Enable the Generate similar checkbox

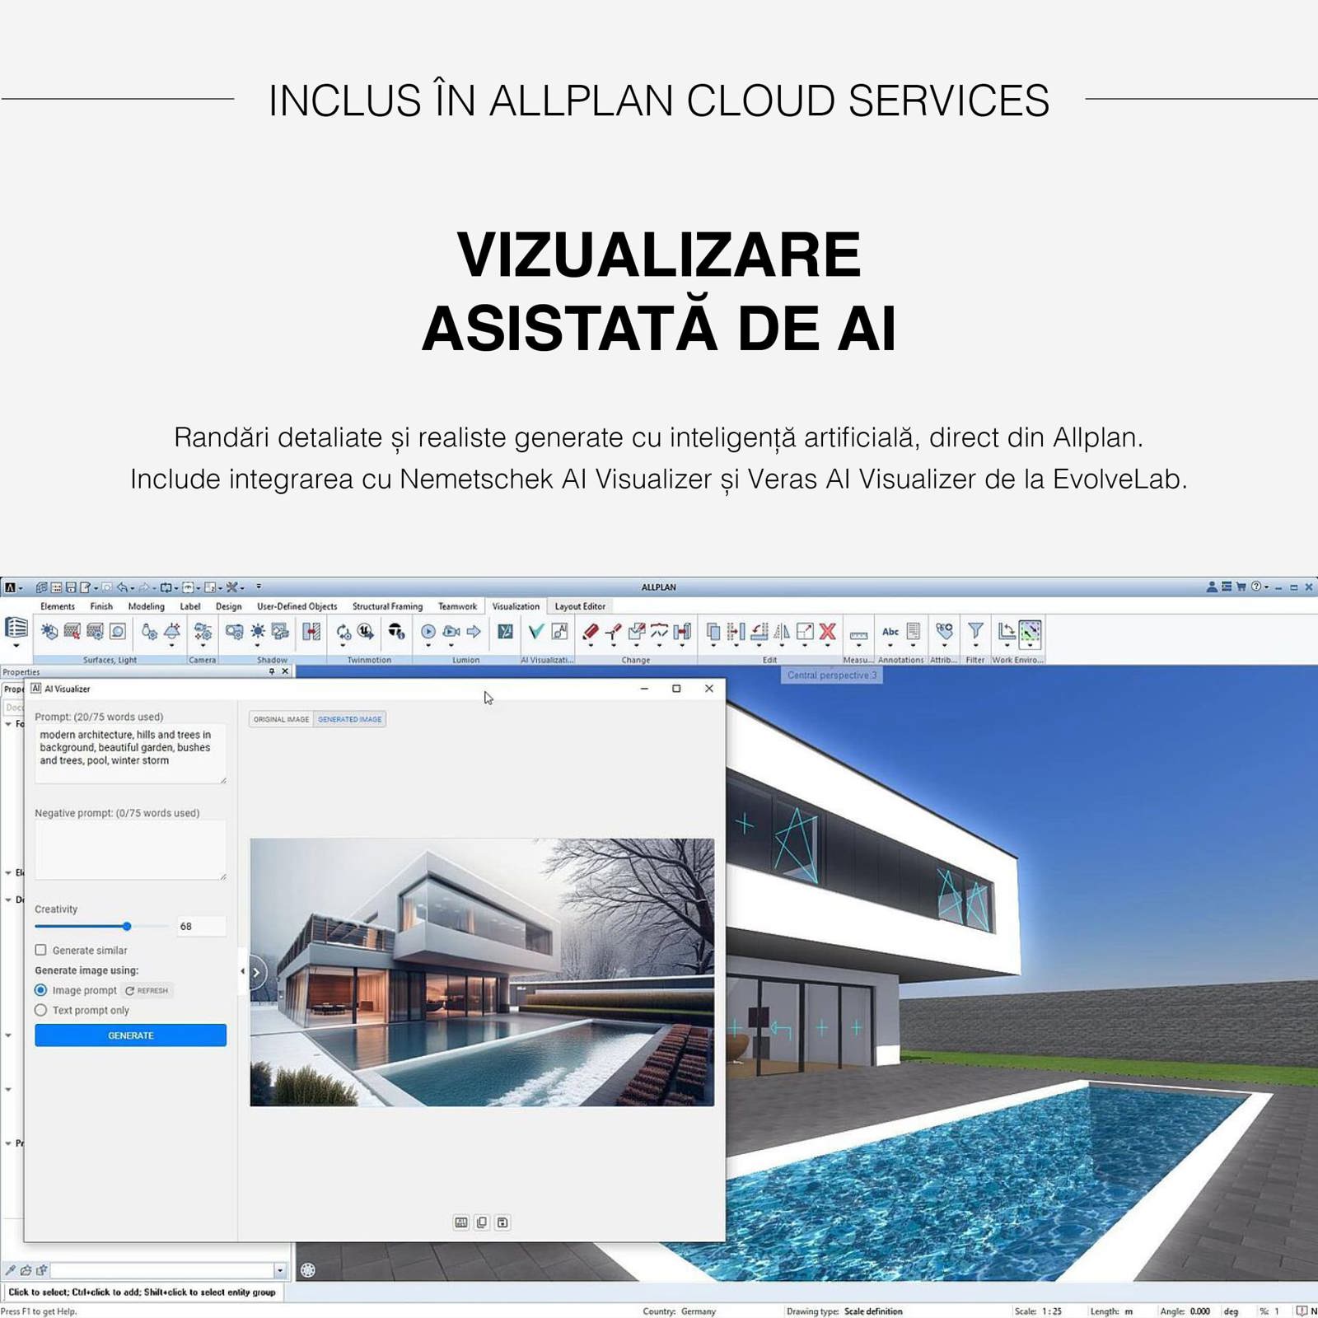pyautogui.click(x=40, y=950)
